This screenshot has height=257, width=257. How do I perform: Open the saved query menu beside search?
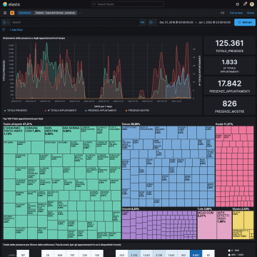(x=6, y=22)
